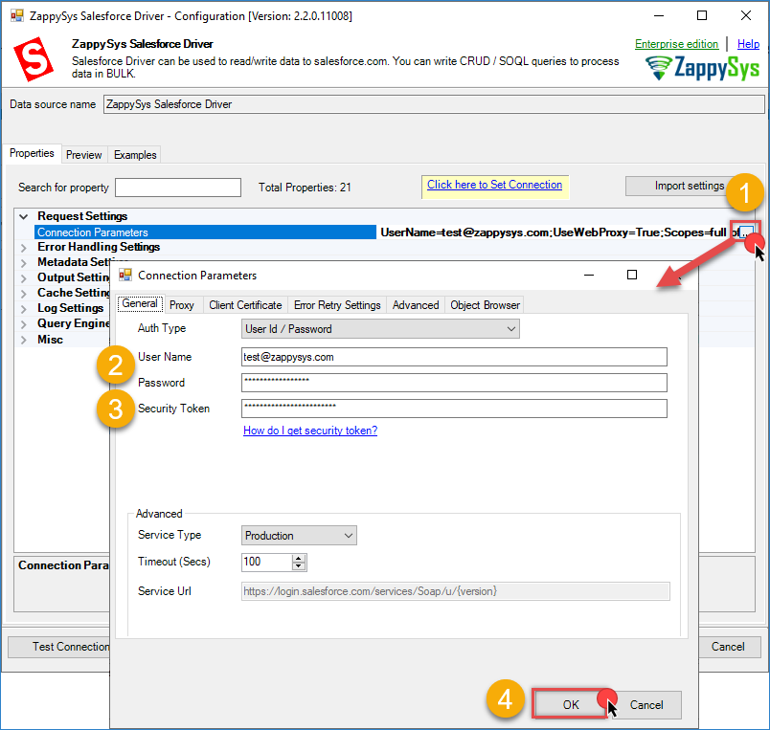Open the Service Type Production dropdown

pos(299,536)
